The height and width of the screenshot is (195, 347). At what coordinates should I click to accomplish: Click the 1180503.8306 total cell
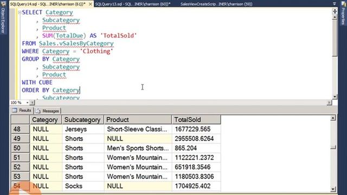[196, 177]
